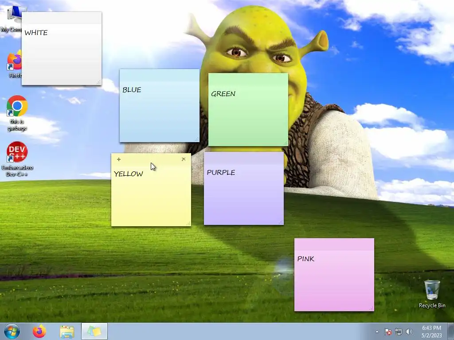Click the title strip of the GREEN note
This screenshot has height=340, width=454.
(248, 79)
